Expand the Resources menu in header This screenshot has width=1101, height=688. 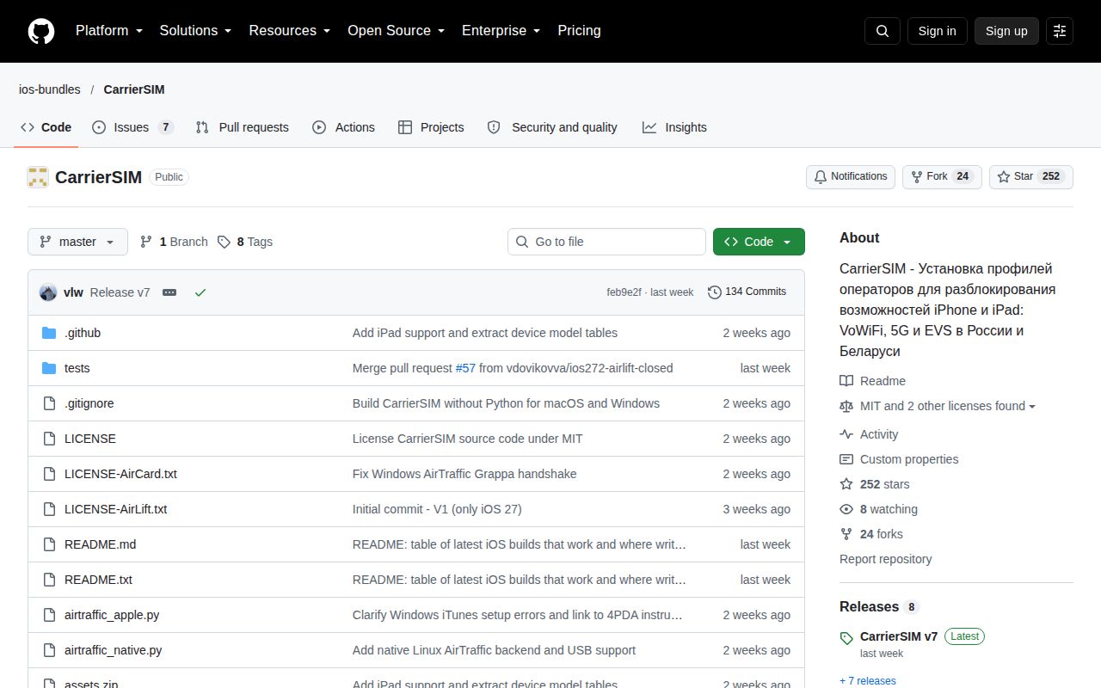pos(290,31)
